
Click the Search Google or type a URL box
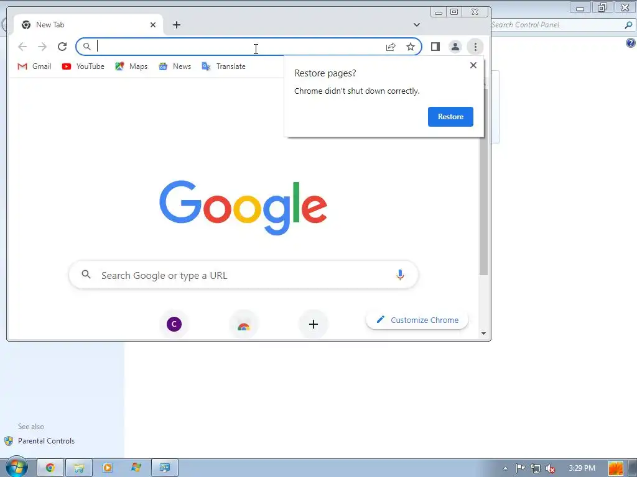(x=244, y=275)
